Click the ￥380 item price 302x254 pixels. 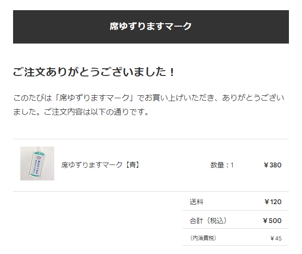tap(272, 165)
